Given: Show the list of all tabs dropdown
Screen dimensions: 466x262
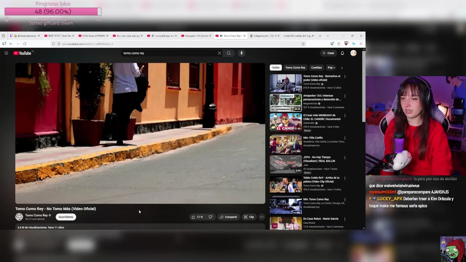Looking at the screenshot, I should pos(328,36).
